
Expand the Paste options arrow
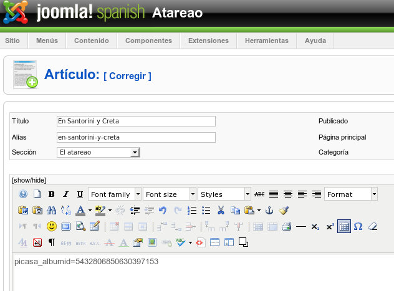pos(259,210)
